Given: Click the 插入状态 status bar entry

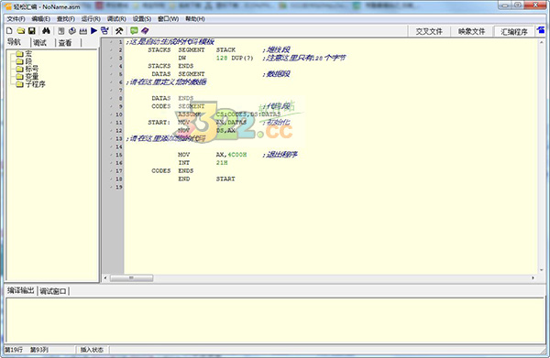Looking at the screenshot, I should point(92,350).
